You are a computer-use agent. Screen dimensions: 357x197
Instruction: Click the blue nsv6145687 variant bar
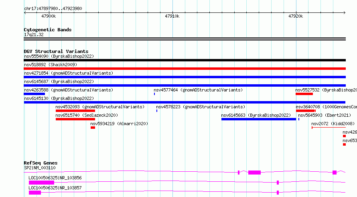[185, 85]
